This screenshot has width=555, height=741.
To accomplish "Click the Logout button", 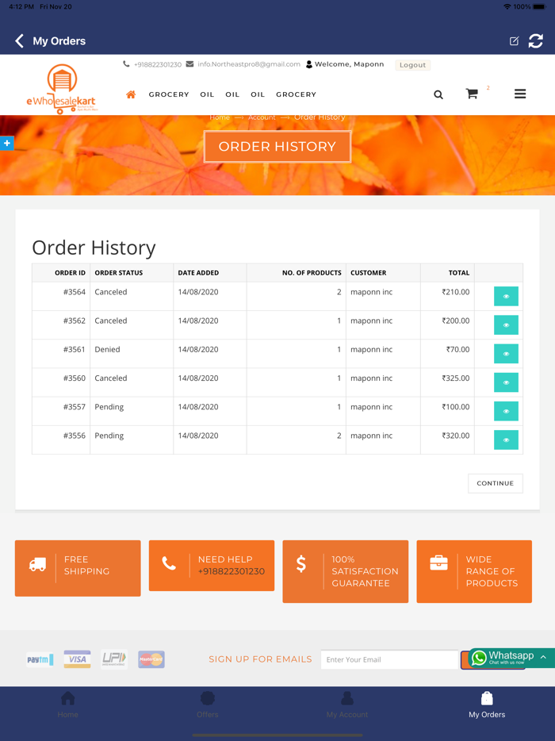I will [x=412, y=65].
